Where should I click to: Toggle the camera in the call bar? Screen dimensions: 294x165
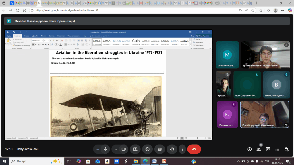pos(124,149)
